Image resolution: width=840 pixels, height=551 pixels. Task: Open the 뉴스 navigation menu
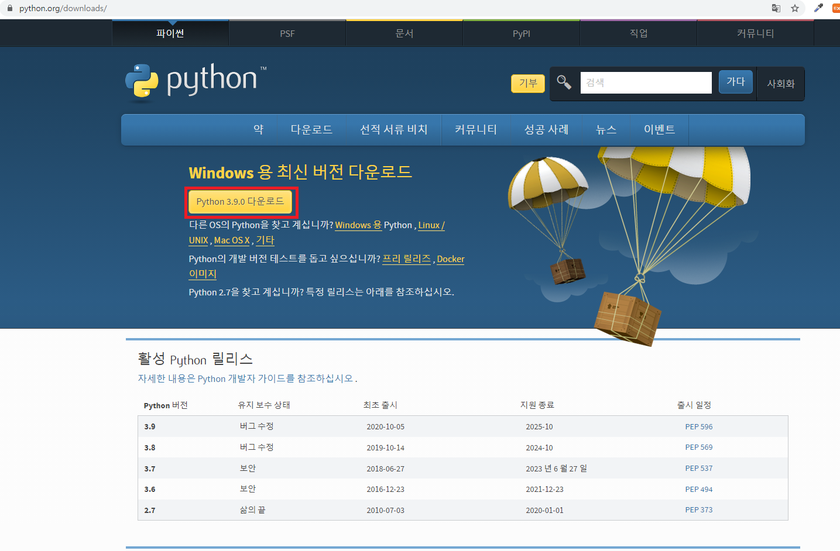(606, 129)
